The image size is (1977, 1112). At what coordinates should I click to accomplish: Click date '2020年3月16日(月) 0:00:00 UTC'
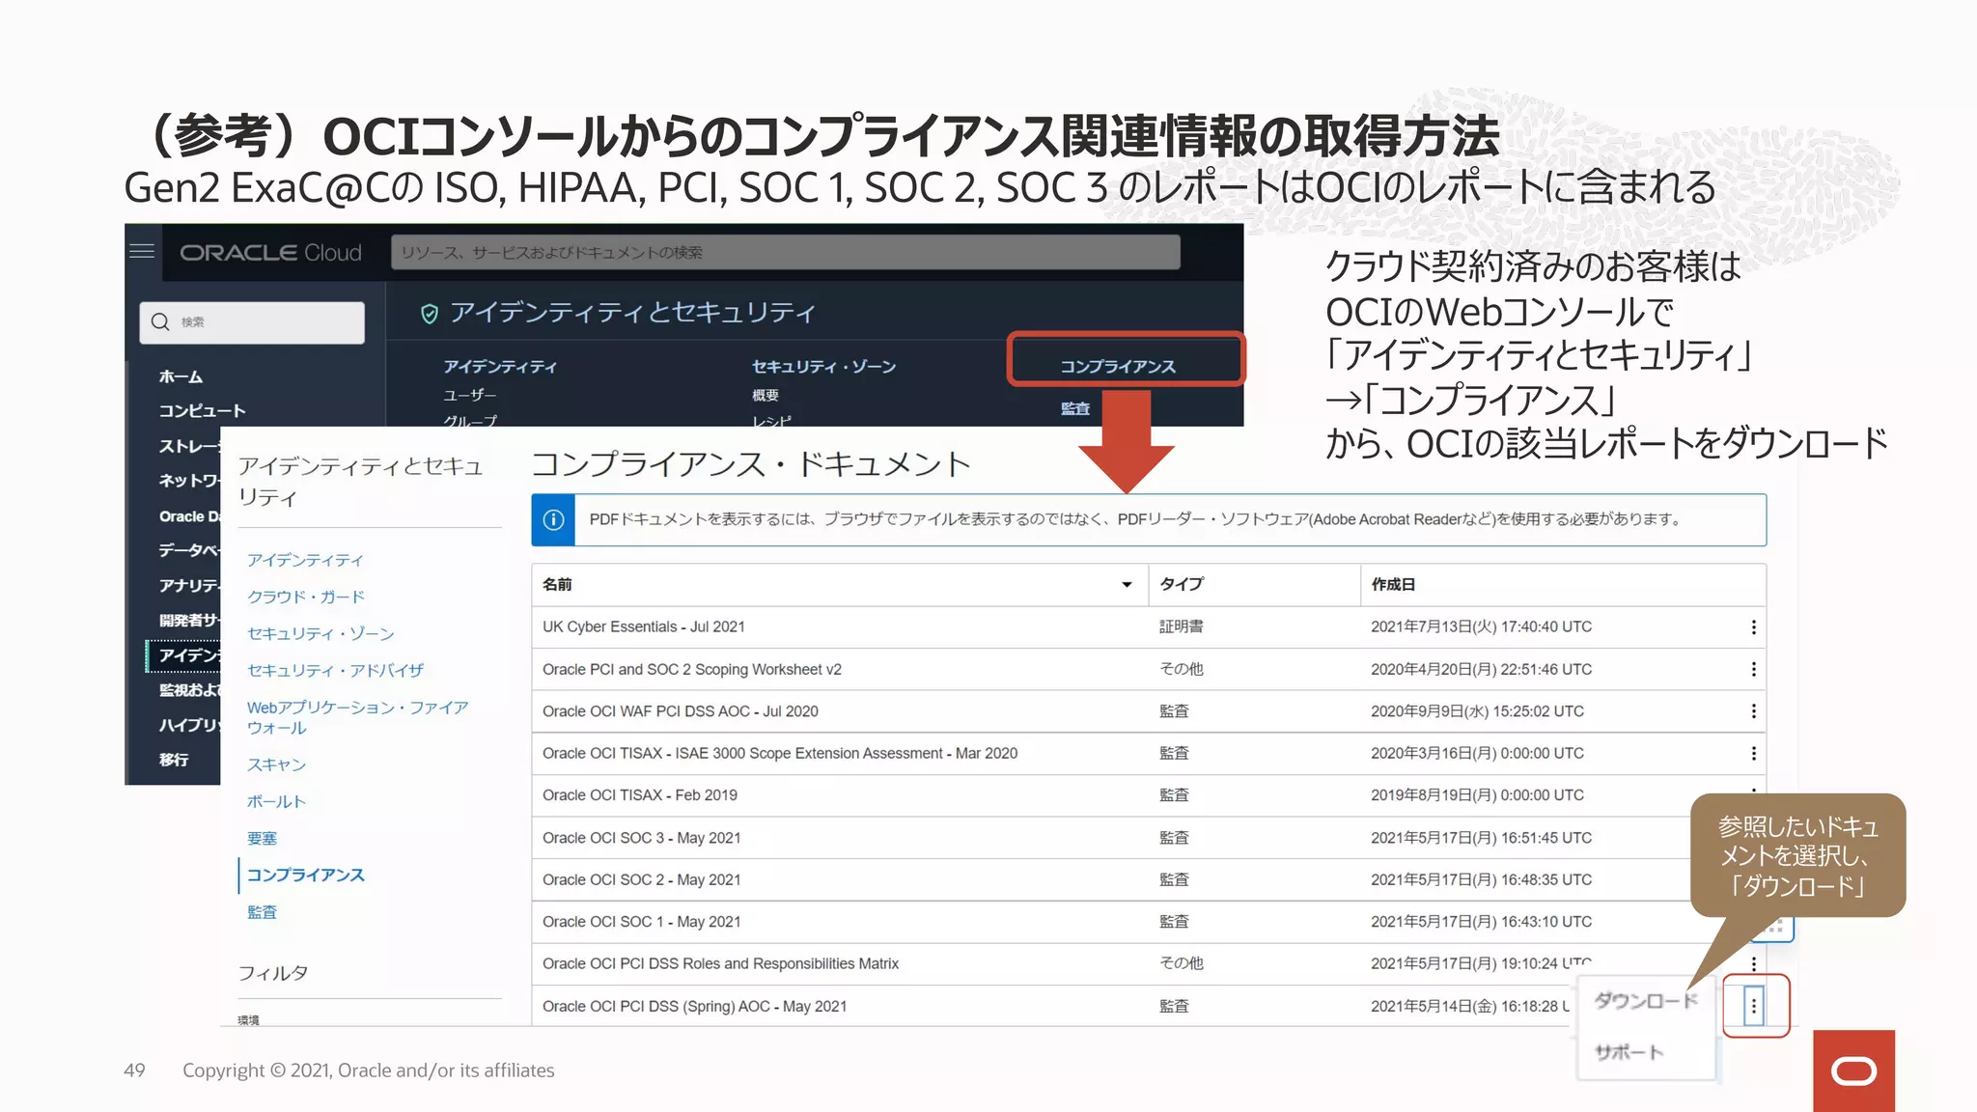(1477, 753)
